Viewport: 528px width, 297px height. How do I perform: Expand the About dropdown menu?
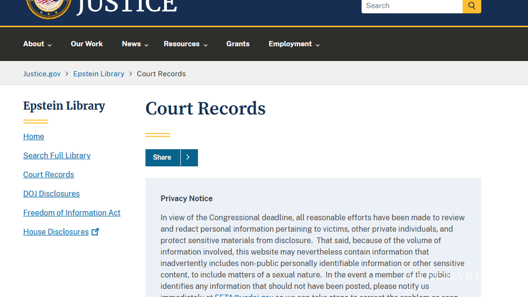coord(37,44)
